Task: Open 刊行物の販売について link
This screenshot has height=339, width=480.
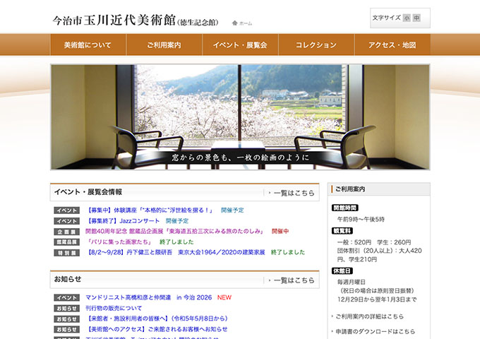Action: click(114, 308)
